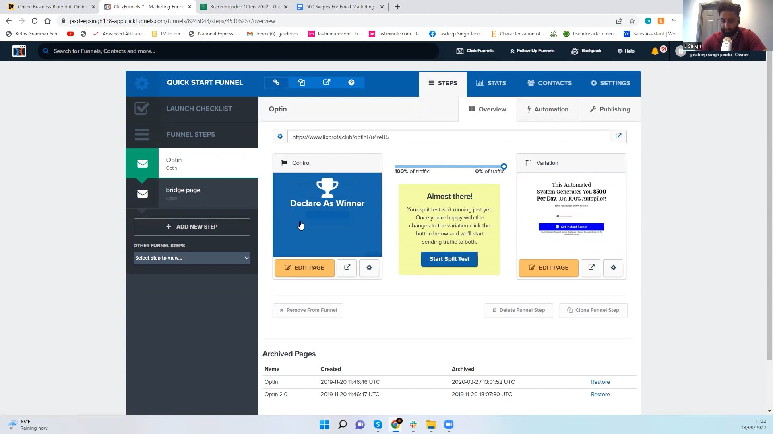Image resolution: width=773 pixels, height=434 pixels.
Task: Click the notifications bell icon
Action: pos(655,51)
